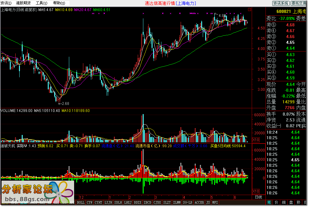Click the 净资 value 2.53
This screenshot has height=207, width=309.
[290, 120]
